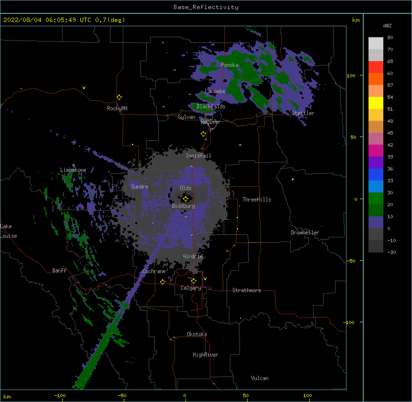Click the Lacombe city label
Screen dimensions: 412x402
[215, 91]
